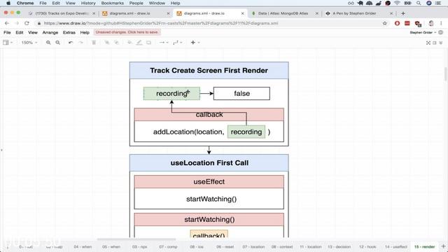Select the false value box

coord(241,93)
